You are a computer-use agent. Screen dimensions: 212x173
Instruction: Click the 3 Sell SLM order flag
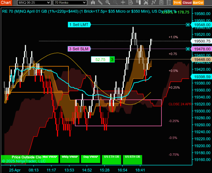pos(79,49)
